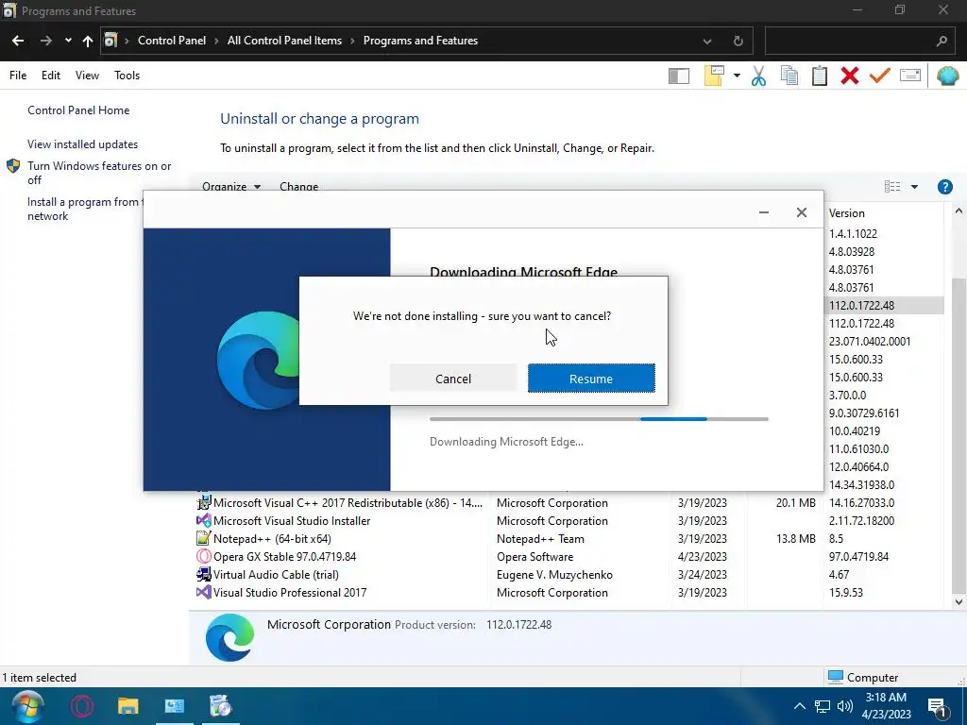
Task: Open the Organize dropdown
Action: [231, 186]
